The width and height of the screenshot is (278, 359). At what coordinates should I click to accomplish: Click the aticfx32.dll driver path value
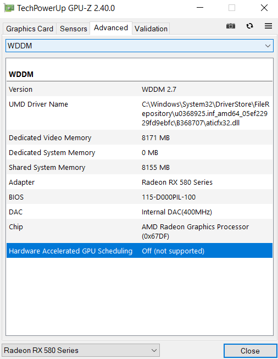(205, 114)
